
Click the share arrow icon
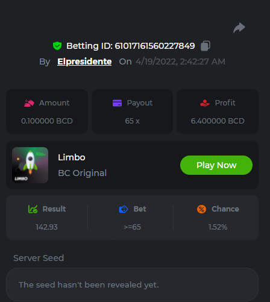pyautogui.click(x=239, y=28)
